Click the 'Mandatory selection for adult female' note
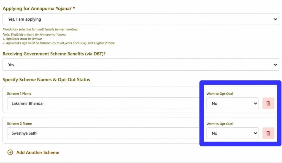 click(40, 29)
